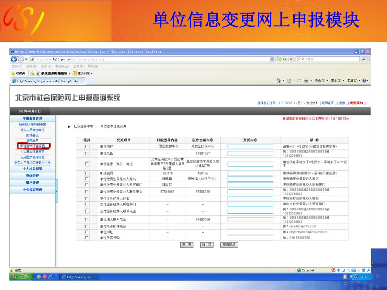Open the 编辑 menu
Viewport: 387px width, 290px height.
[31, 66]
